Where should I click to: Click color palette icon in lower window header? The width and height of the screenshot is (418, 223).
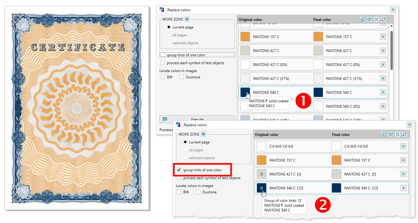(x=383, y=134)
